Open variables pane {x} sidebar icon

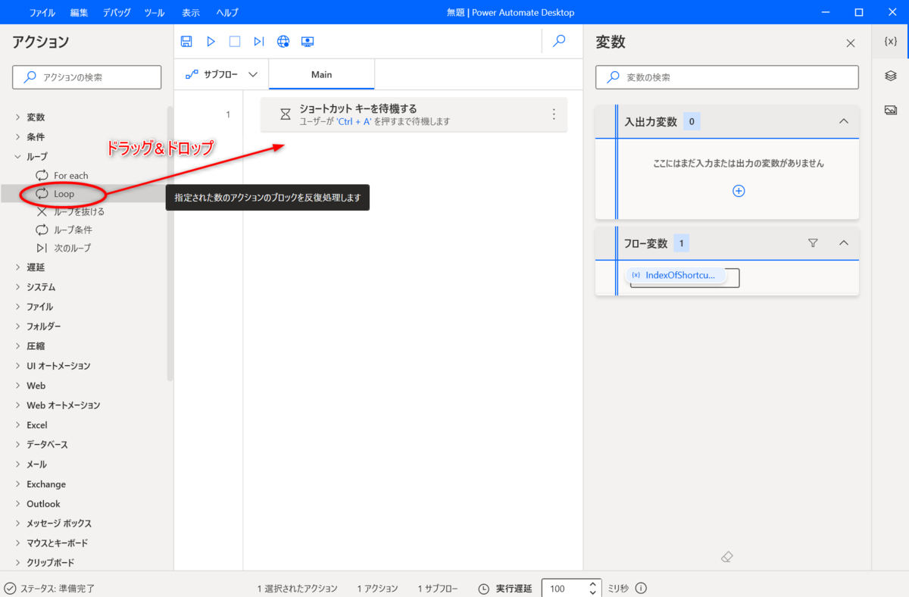[x=891, y=42]
